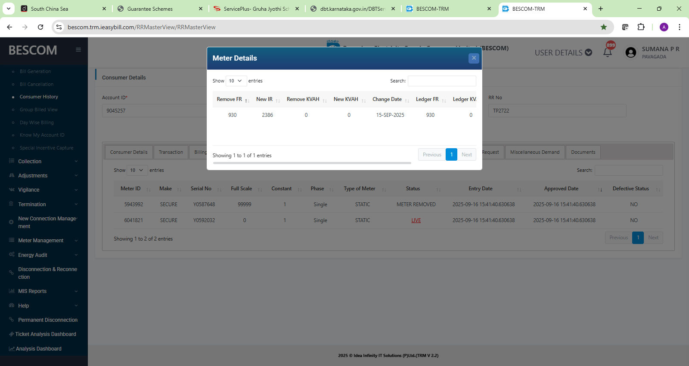This screenshot has height=366, width=689.
Task: Expand the Collection sidebar menu
Action: point(44,162)
